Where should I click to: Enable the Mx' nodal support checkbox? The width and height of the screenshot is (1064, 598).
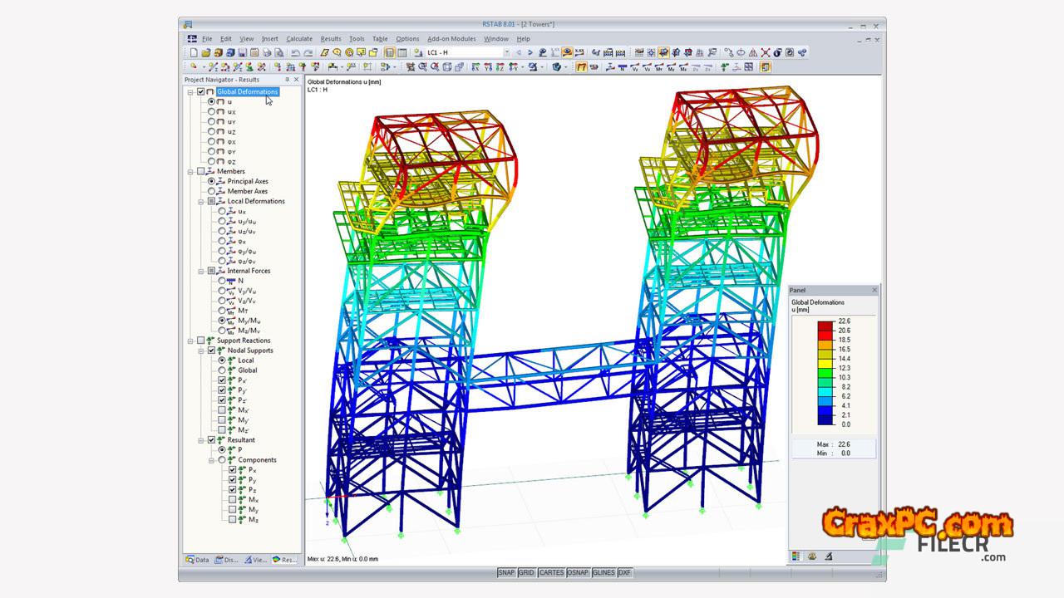pos(222,410)
